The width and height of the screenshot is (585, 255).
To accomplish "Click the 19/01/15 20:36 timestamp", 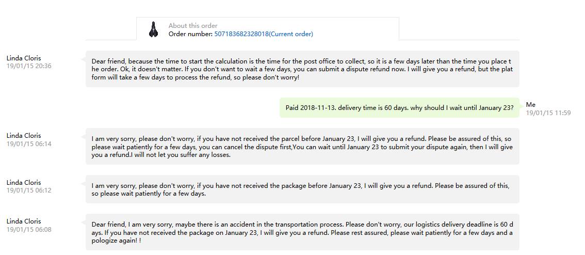I will [x=29, y=66].
